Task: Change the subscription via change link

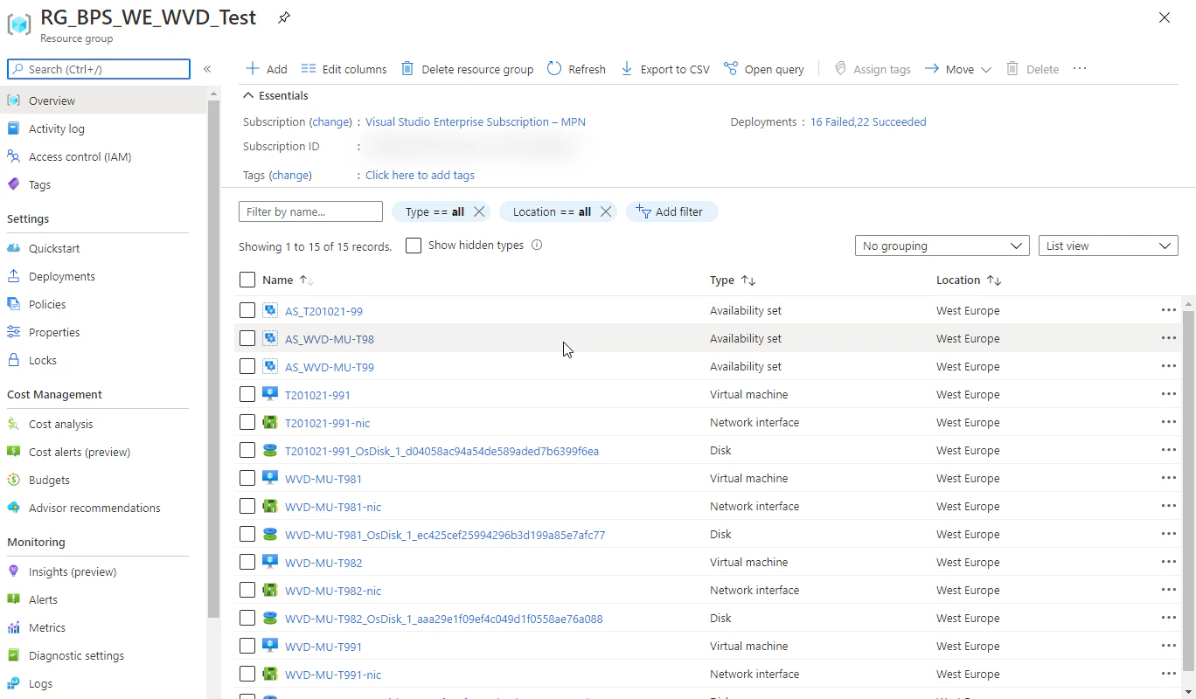Action: pyautogui.click(x=331, y=121)
